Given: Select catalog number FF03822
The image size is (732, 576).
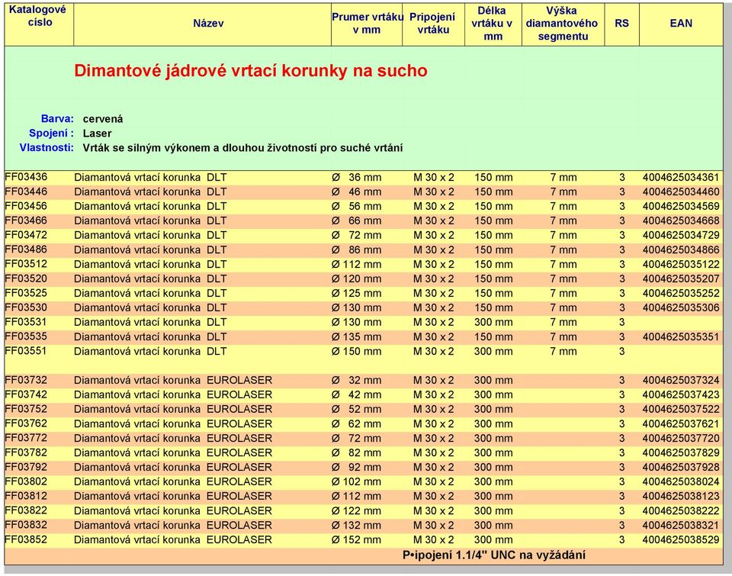Looking at the screenshot, I should pyautogui.click(x=26, y=510).
